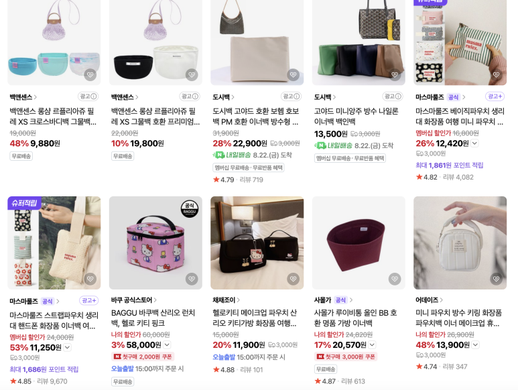Open price breakdown chevron beside 20,570원

coord(372,344)
